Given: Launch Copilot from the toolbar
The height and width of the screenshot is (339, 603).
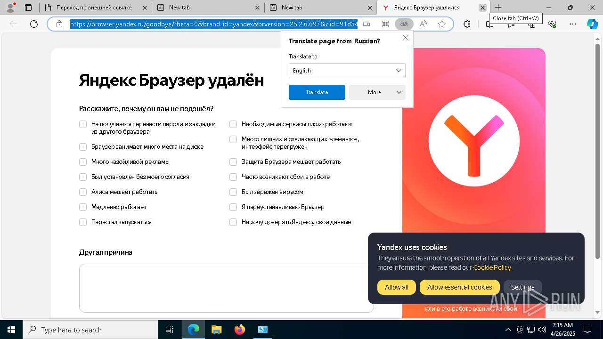Looking at the screenshot, I should [x=593, y=24].
